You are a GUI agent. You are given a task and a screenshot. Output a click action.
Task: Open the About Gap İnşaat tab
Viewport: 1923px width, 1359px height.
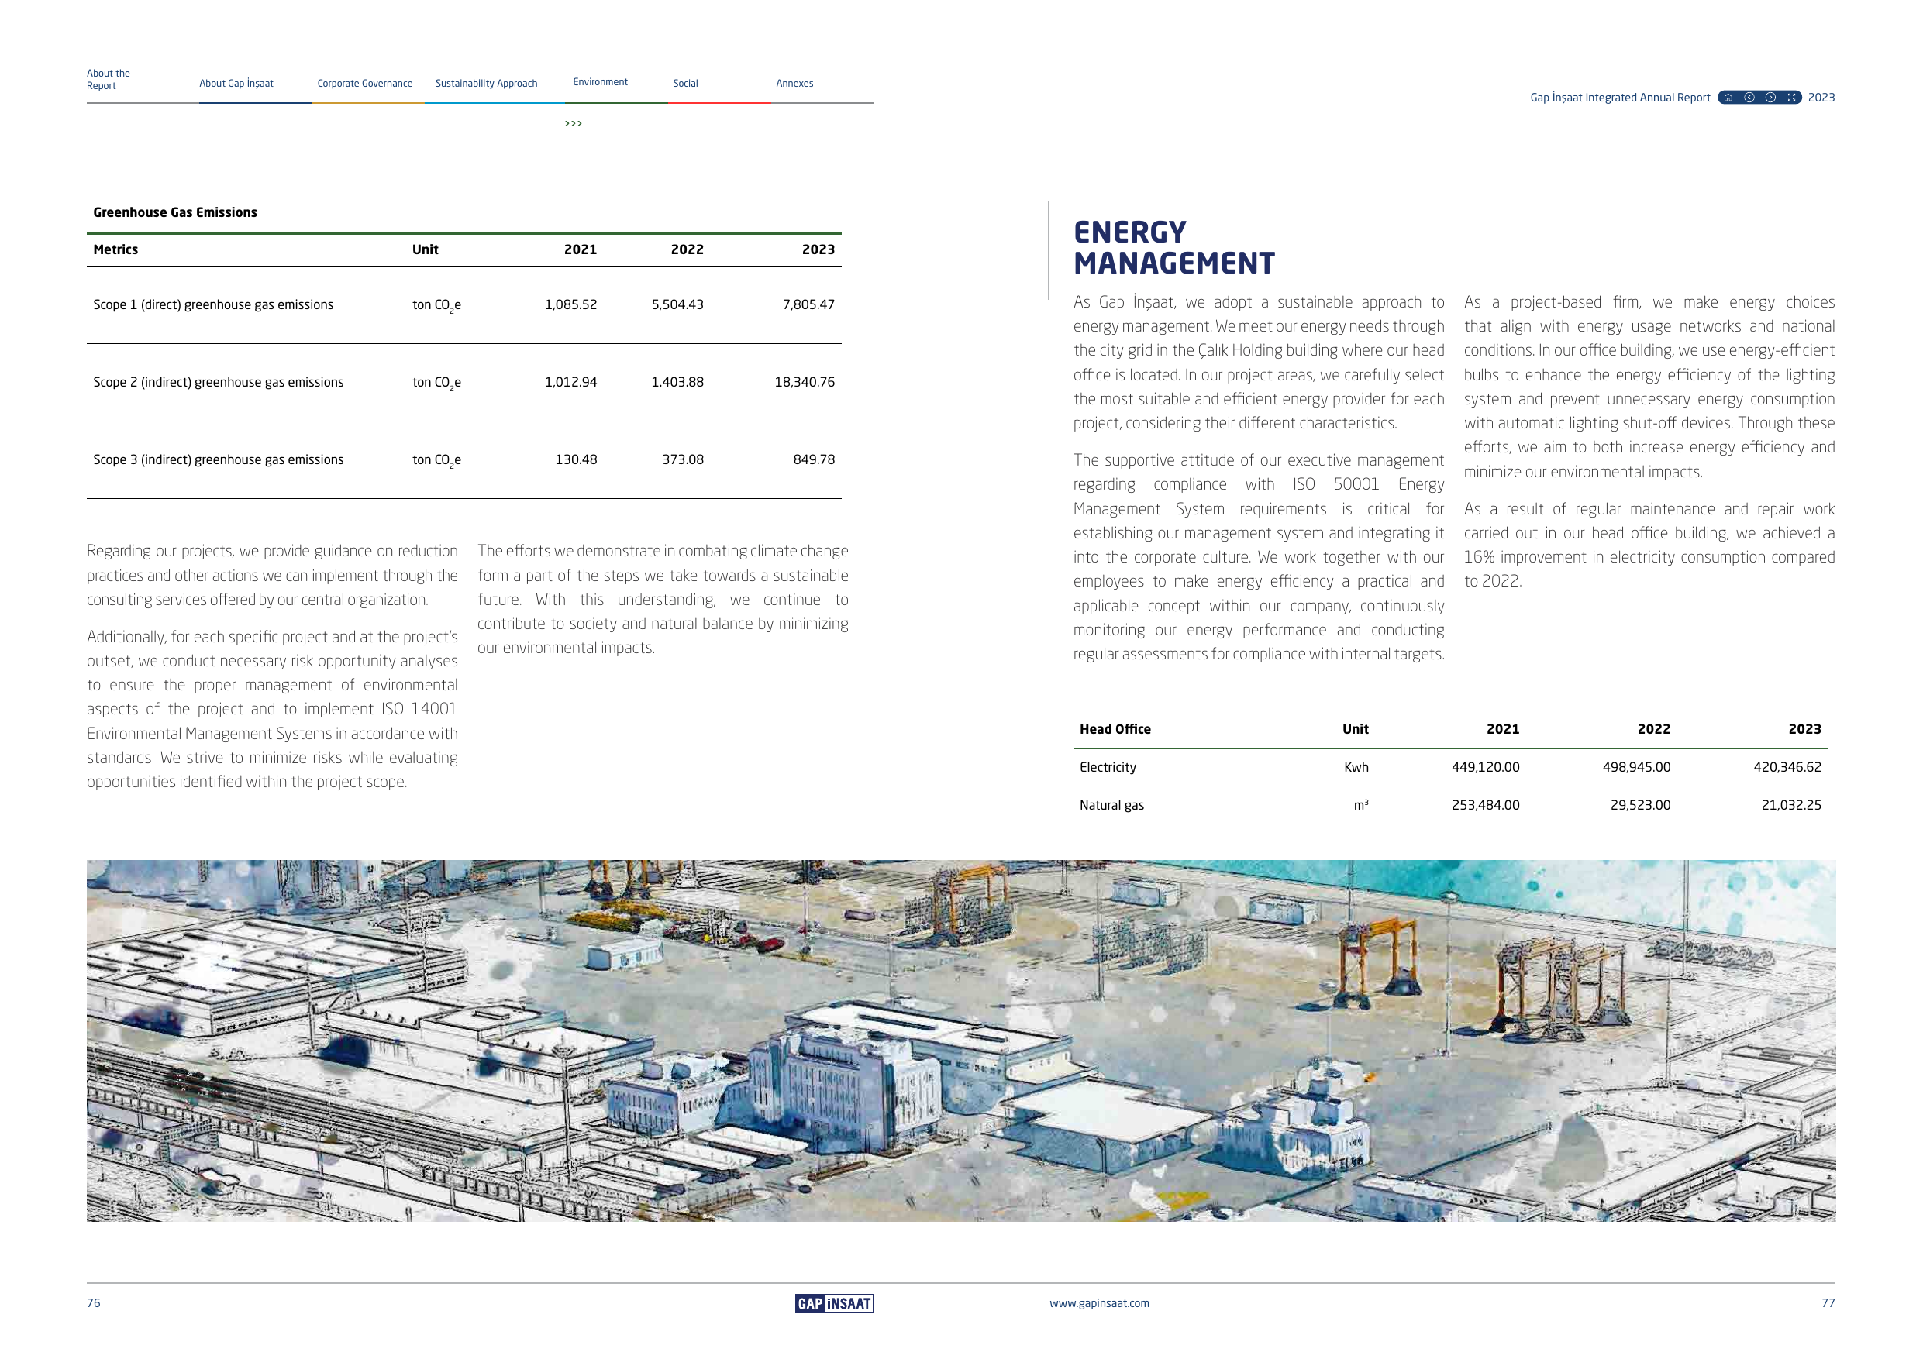click(236, 83)
